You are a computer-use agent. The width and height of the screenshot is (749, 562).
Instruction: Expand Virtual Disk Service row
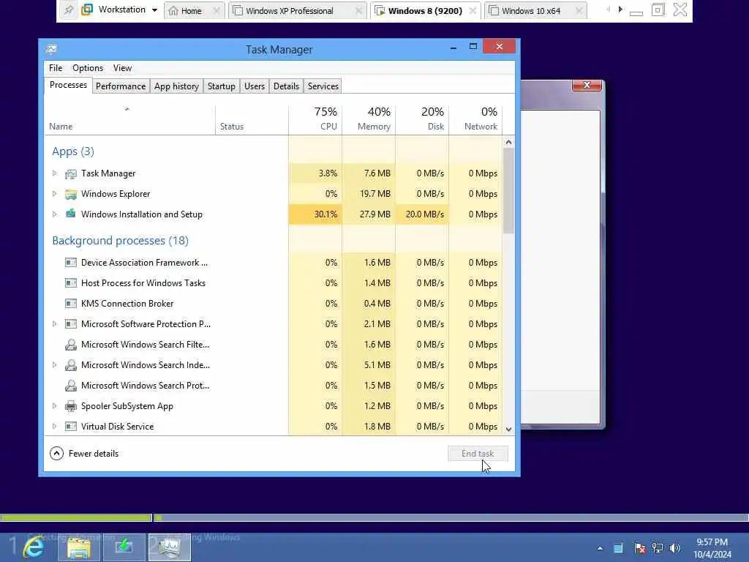tap(54, 427)
